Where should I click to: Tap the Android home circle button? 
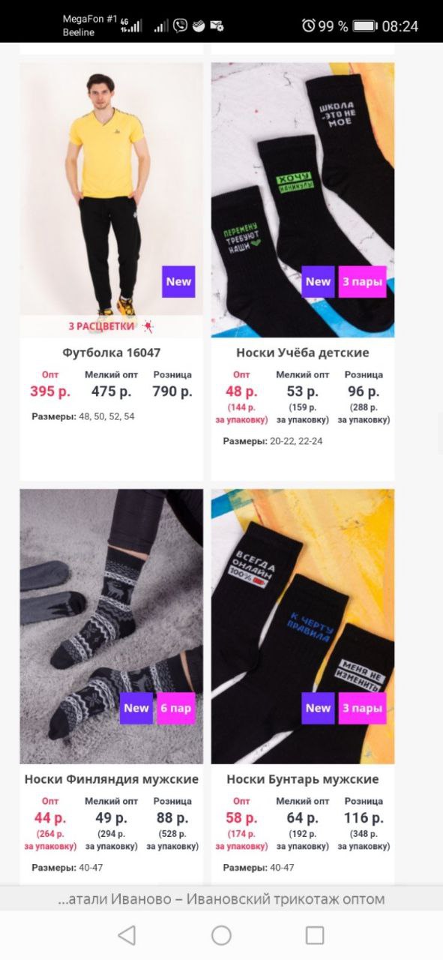point(221,935)
